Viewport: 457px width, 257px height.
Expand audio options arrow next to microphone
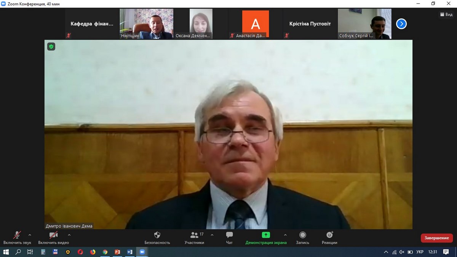point(30,235)
